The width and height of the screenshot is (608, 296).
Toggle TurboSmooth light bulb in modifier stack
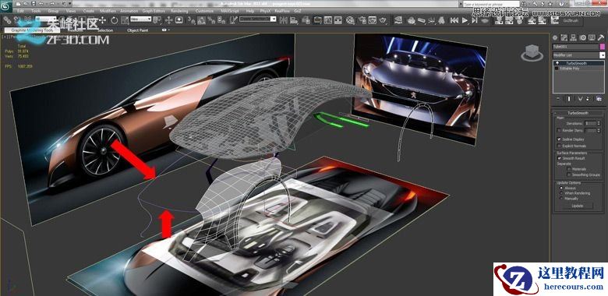click(557, 63)
